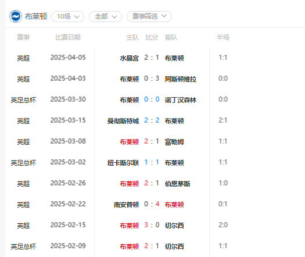This screenshot has width=305, height=257.
Task: Click the 2:2 score at 曼彻斯特城
Action: click(152, 120)
